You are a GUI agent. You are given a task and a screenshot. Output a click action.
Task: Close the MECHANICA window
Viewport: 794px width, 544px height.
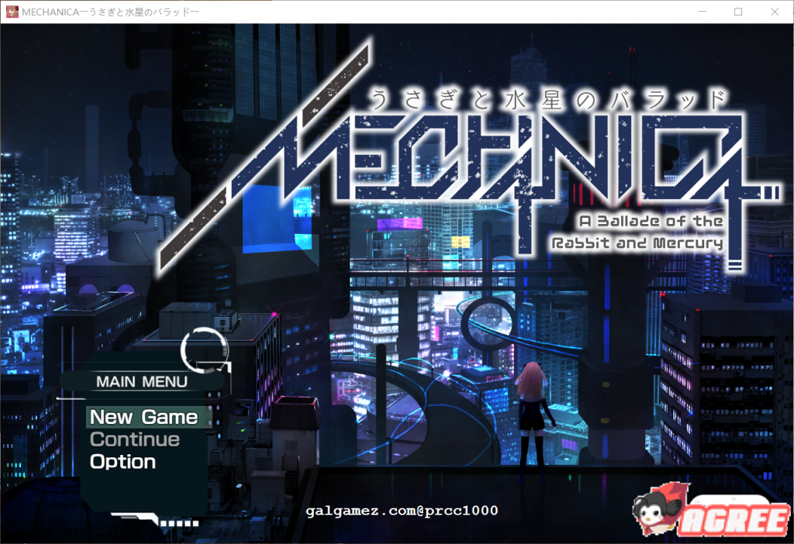click(x=774, y=12)
